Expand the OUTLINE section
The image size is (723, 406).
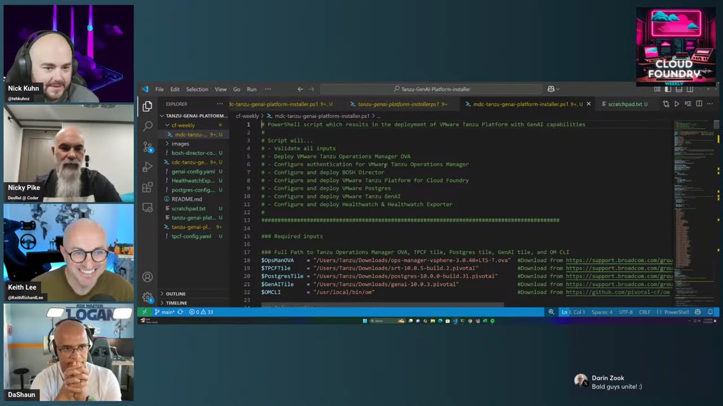tap(175, 294)
